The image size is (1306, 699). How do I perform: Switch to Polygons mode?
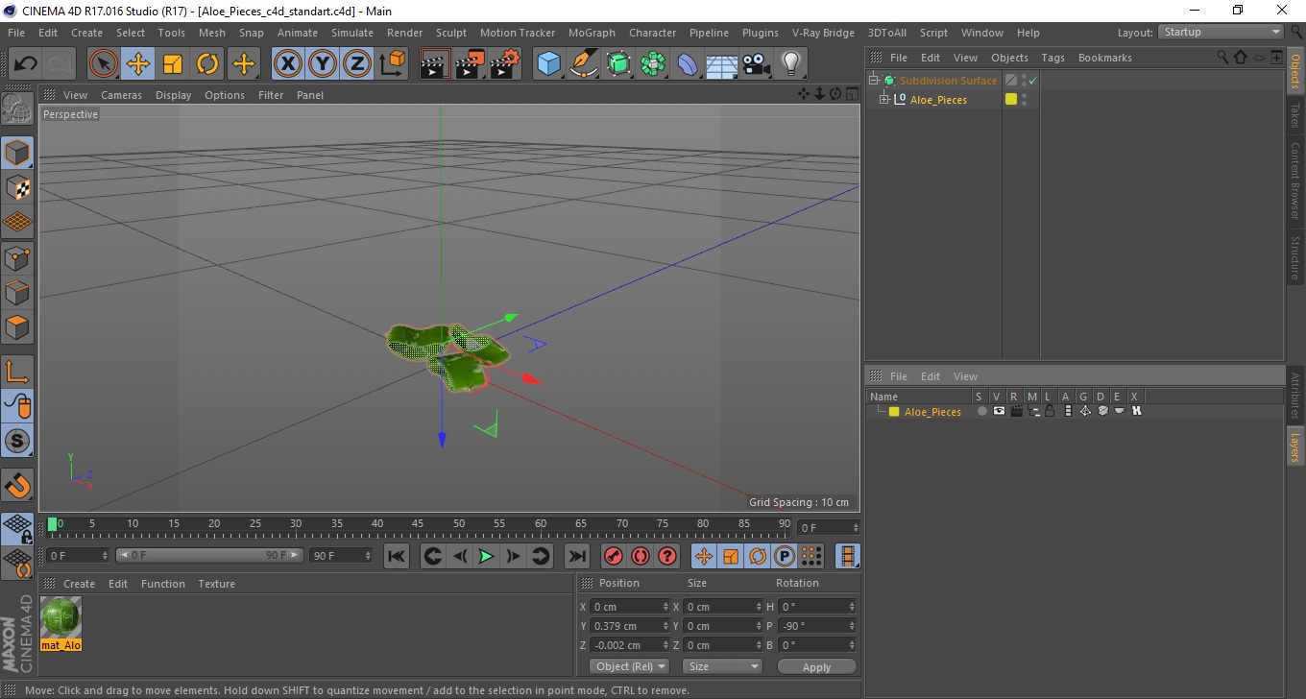(17, 326)
